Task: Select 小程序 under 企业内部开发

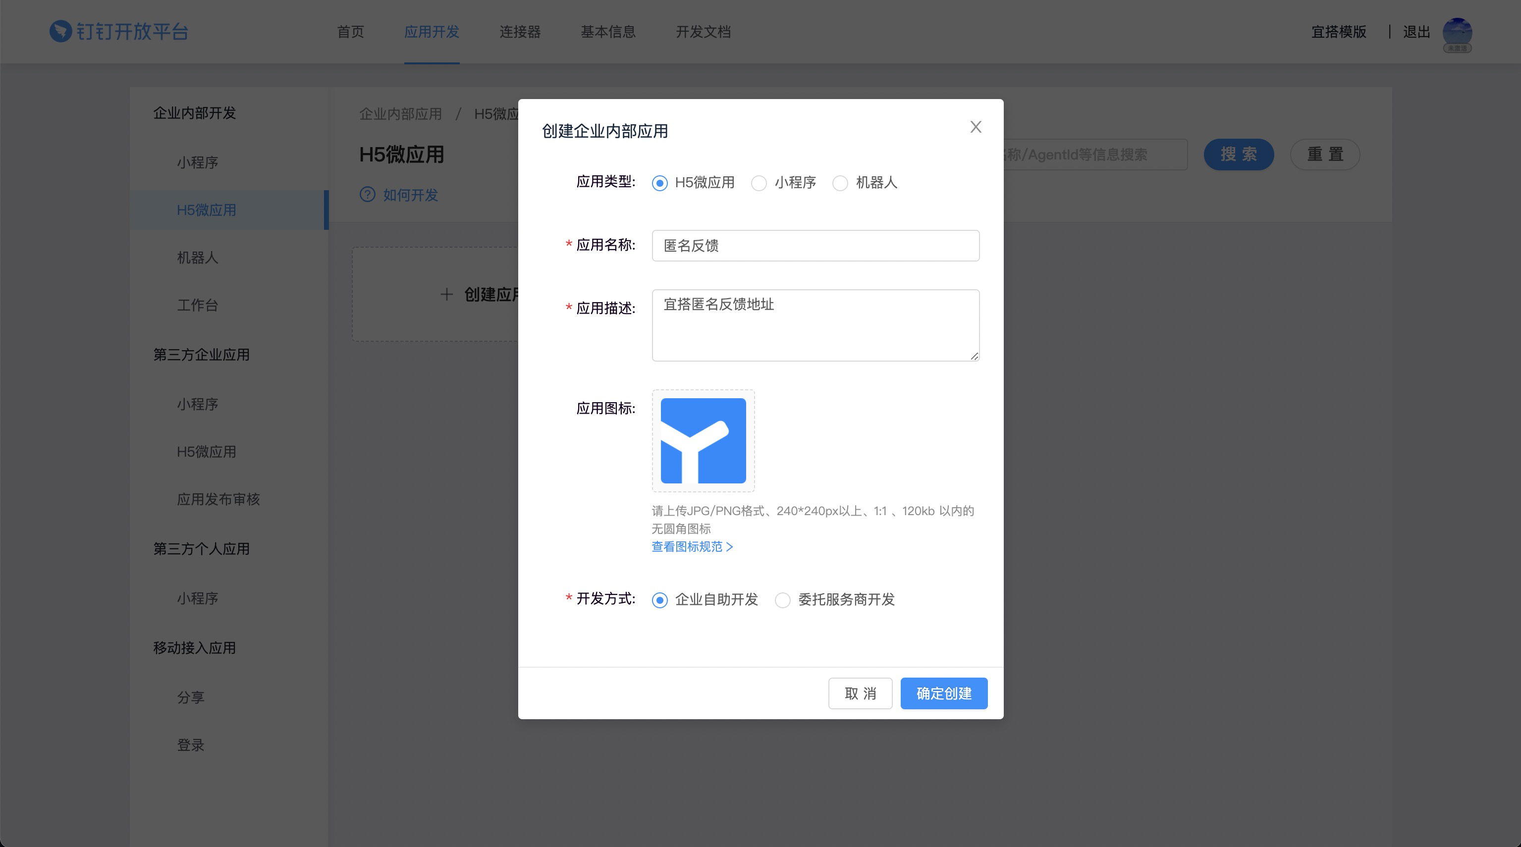Action: pyautogui.click(x=198, y=162)
